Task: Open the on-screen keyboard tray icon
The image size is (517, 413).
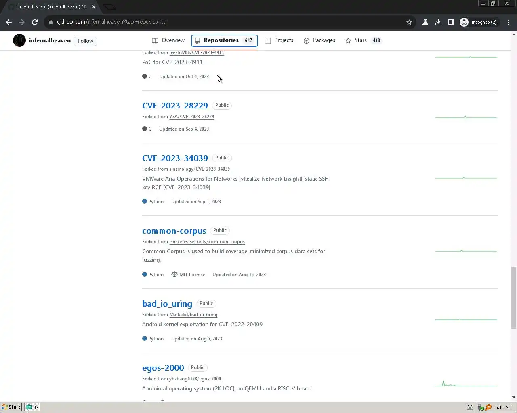Action: coord(470,407)
